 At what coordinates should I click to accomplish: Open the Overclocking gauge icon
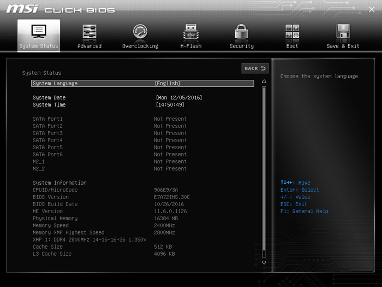[x=140, y=32]
